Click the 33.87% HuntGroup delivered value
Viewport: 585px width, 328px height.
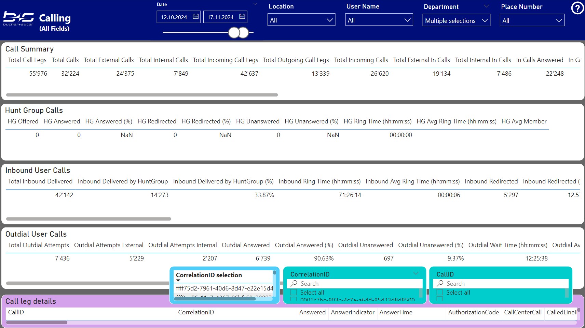click(x=264, y=195)
